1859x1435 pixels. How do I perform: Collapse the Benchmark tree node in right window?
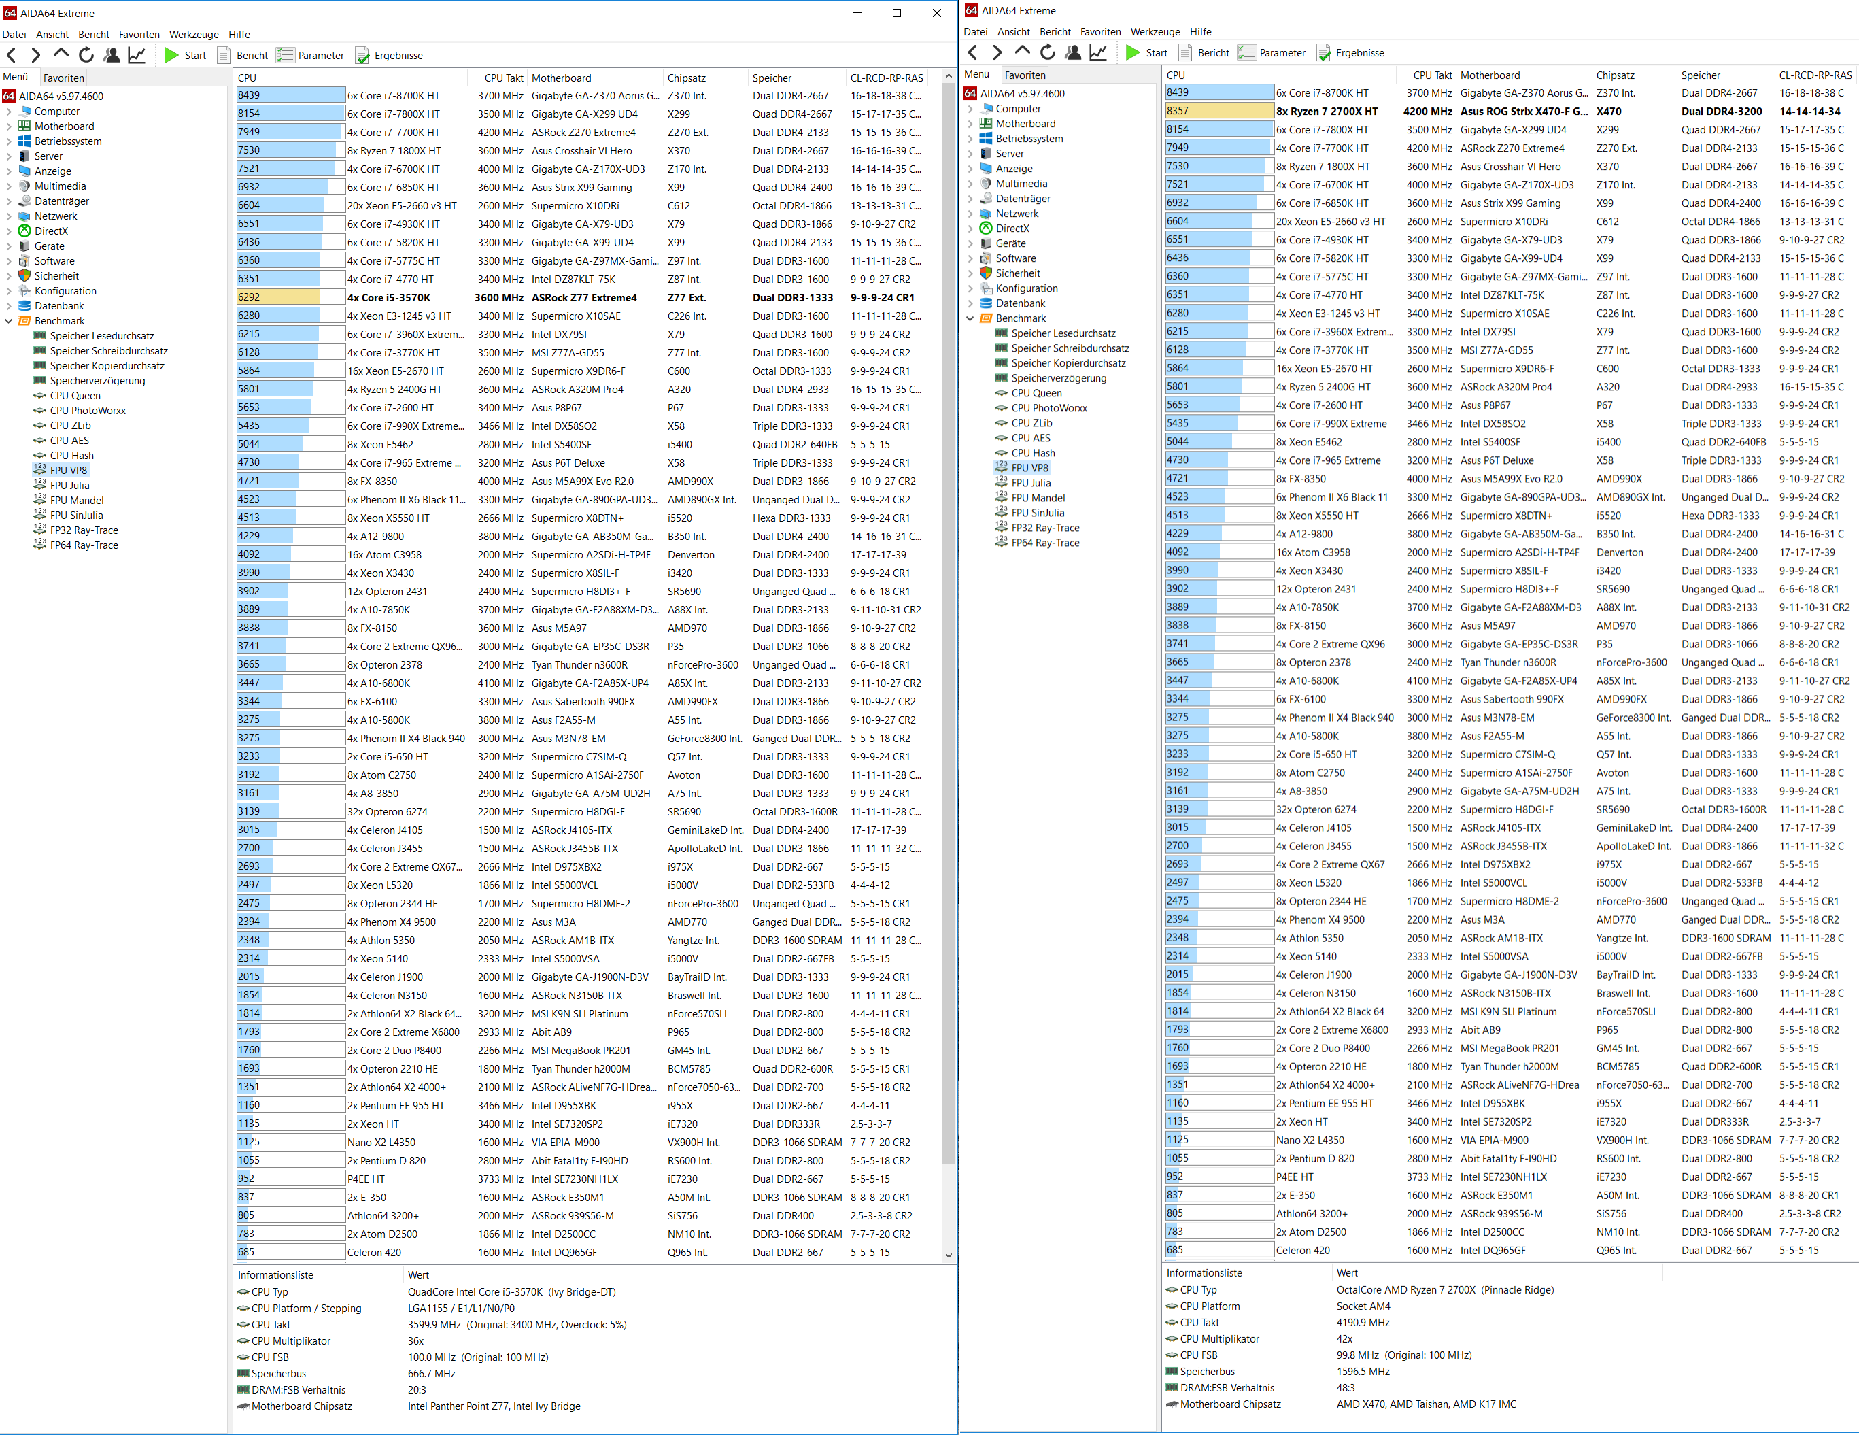pos(970,318)
